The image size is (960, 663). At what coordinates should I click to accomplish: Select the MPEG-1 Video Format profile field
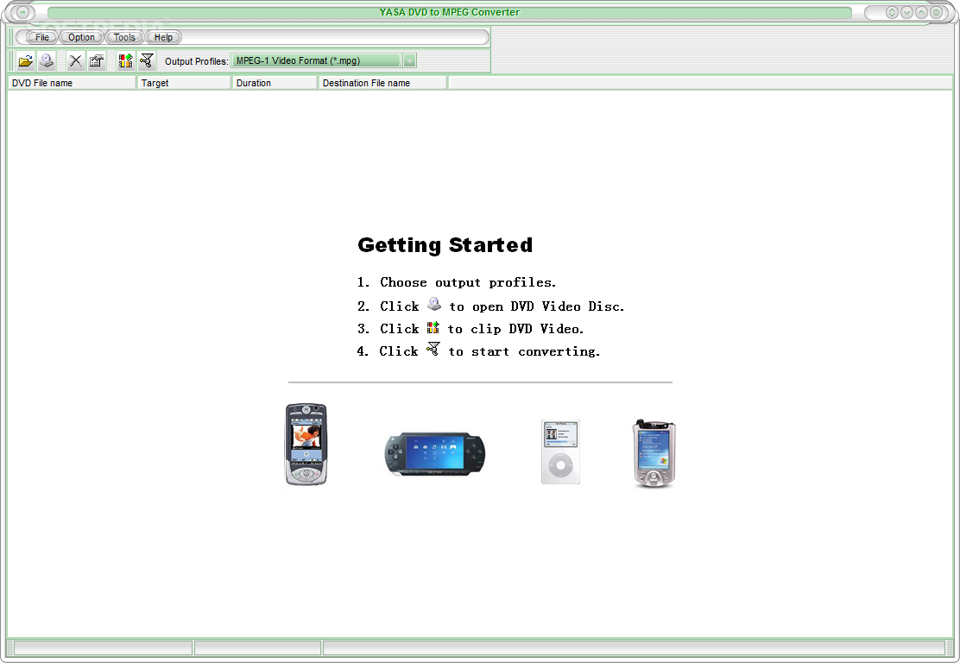(317, 60)
